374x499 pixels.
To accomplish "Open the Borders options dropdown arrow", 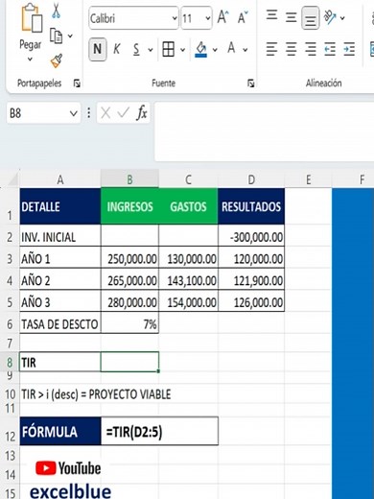I will pyautogui.click(x=182, y=50).
